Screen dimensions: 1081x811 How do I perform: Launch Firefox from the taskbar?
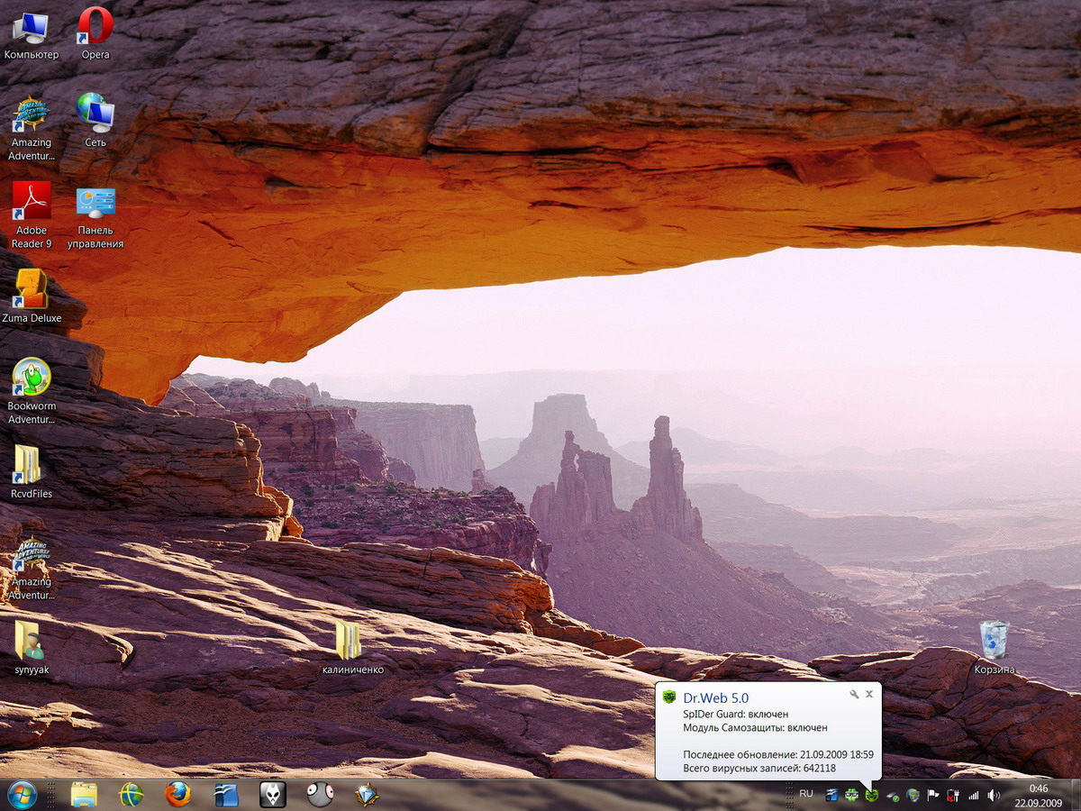click(x=178, y=794)
